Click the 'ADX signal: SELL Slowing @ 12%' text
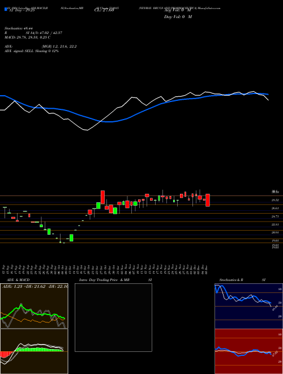 point(32,51)
